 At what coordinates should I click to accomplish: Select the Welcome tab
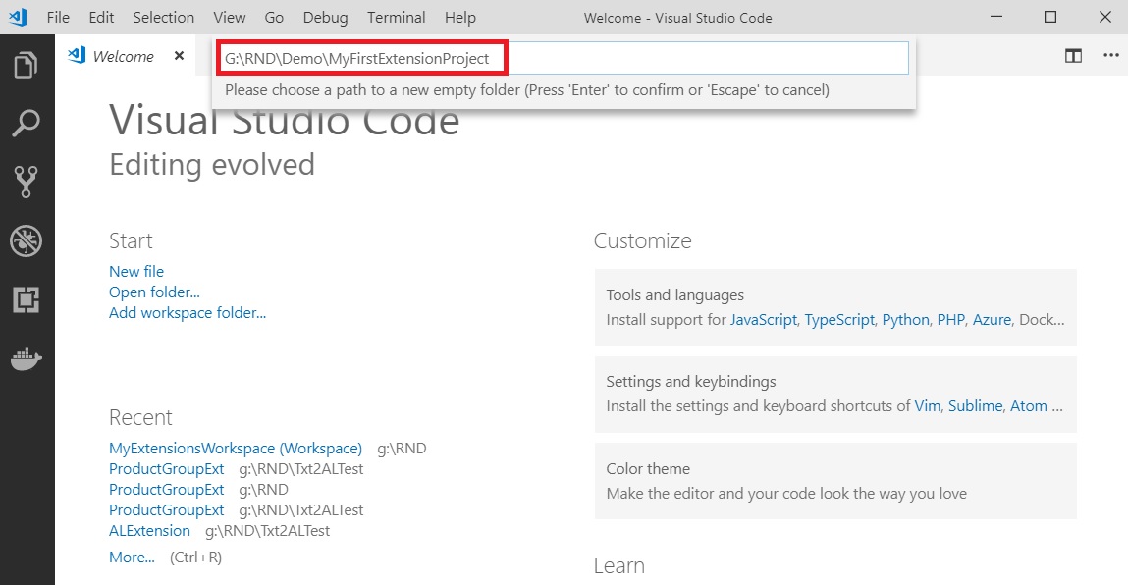coord(123,57)
